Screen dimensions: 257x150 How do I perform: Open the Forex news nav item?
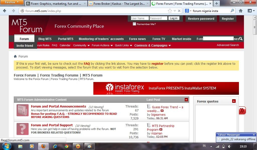tap(137, 39)
